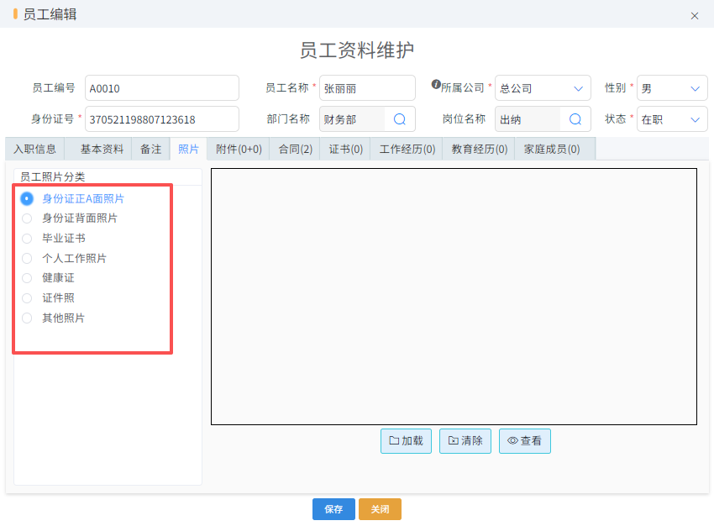Screen dimensions: 714x526
Task: Save employee data with 保存
Action: click(333, 509)
